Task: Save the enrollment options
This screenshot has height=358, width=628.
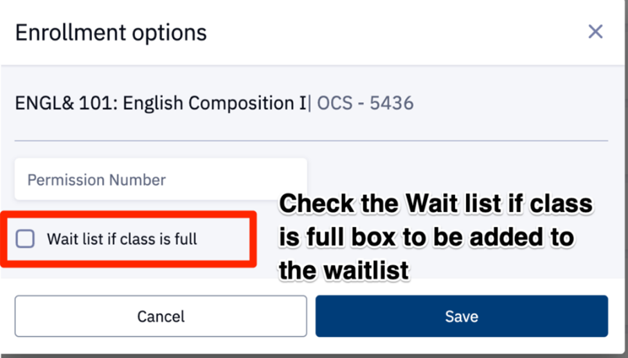Action: (x=461, y=316)
